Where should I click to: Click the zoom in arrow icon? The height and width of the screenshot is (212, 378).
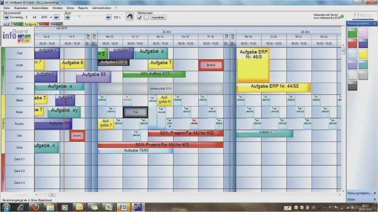pos(108,17)
